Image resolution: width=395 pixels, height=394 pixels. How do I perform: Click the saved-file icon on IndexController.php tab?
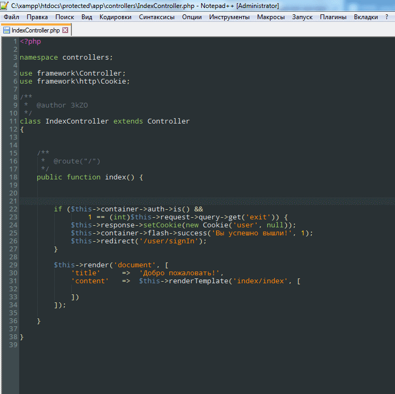(7, 30)
